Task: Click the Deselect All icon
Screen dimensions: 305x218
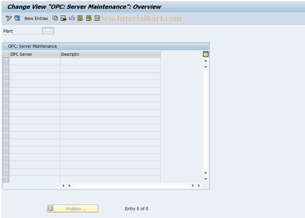Action: click(97, 18)
